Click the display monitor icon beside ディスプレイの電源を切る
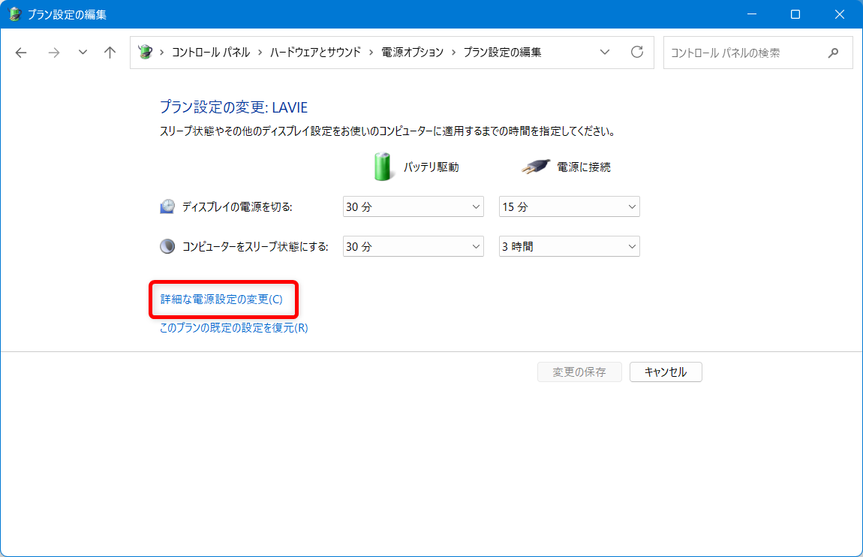The height and width of the screenshot is (557, 863). pyautogui.click(x=167, y=206)
